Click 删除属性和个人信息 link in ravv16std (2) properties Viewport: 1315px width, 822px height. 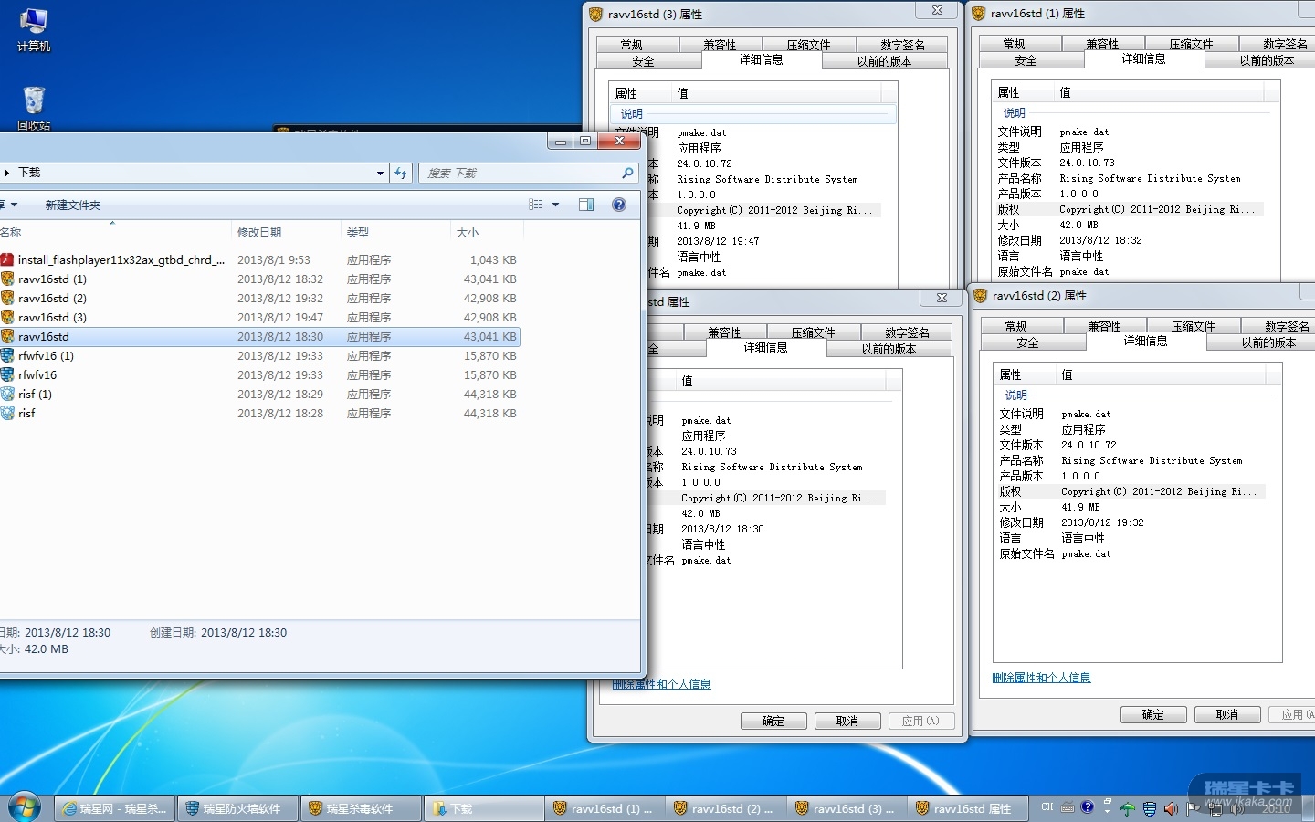(x=1041, y=678)
